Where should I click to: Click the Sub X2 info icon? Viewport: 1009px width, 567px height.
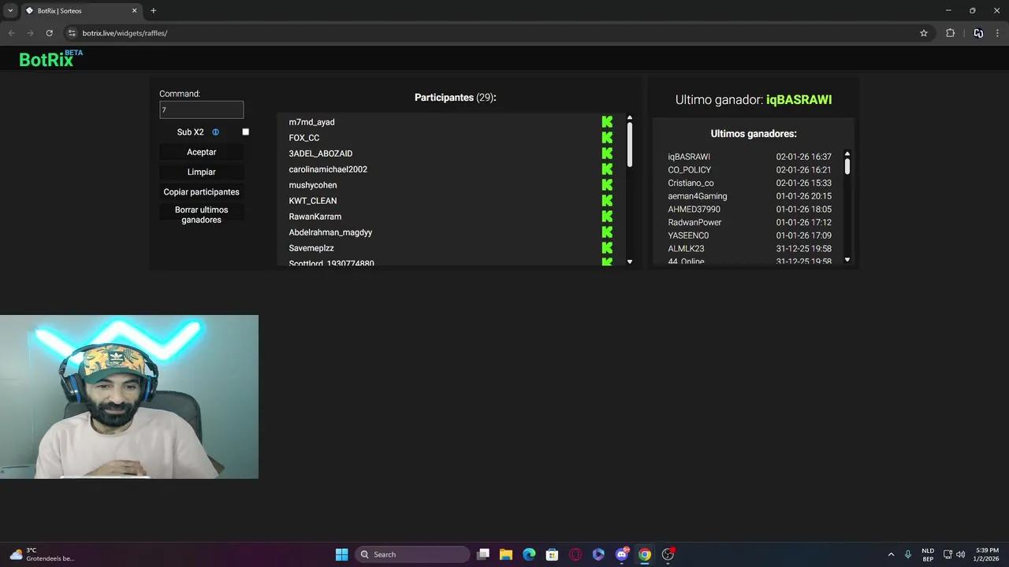pos(215,132)
